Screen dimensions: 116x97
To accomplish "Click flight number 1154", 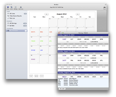I will click(x=64, y=56).
